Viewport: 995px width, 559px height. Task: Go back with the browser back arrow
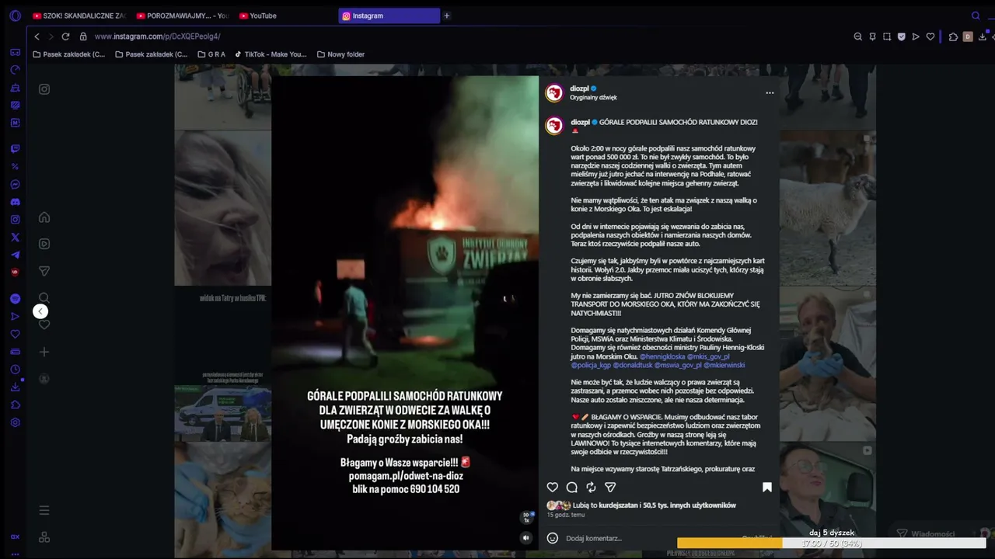tap(37, 36)
